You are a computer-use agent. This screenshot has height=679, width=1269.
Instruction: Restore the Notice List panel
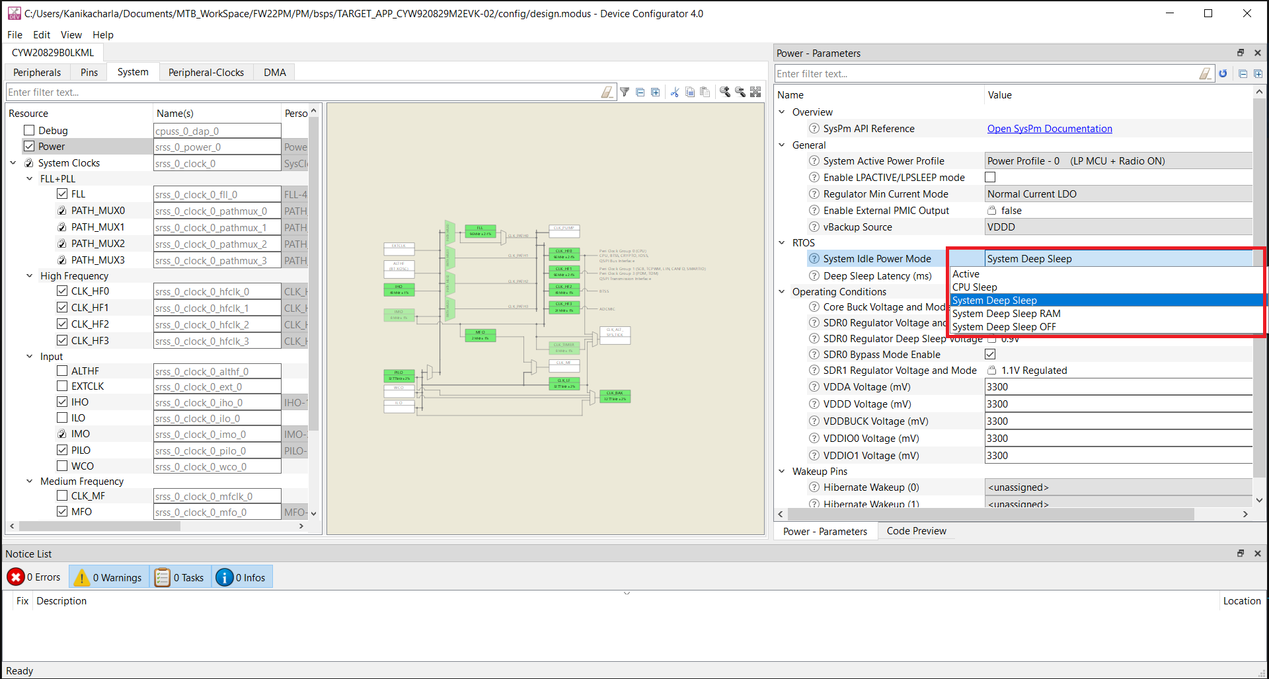1241,554
